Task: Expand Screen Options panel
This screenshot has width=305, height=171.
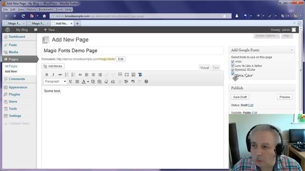Action: (x=266, y=36)
